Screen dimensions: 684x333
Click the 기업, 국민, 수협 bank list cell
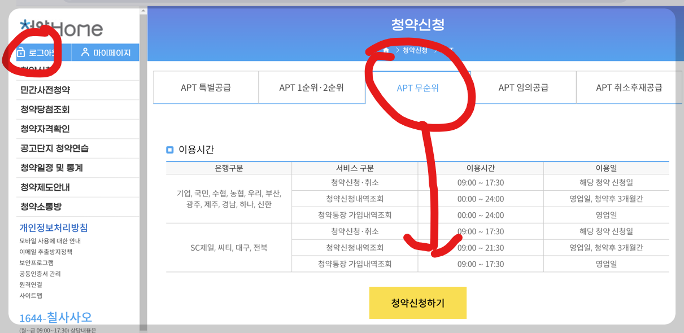click(229, 199)
